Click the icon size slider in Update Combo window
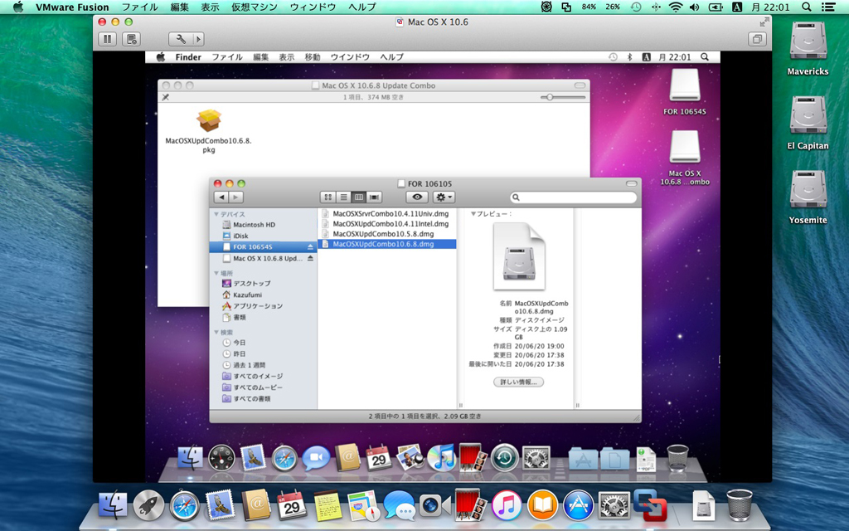This screenshot has height=531, width=849. point(563,97)
